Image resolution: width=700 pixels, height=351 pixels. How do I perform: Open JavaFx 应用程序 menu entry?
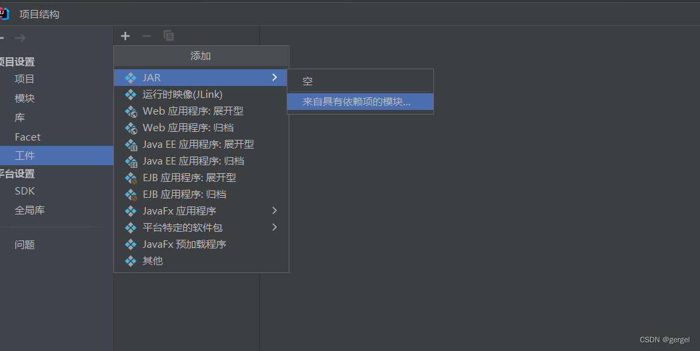tap(201, 211)
